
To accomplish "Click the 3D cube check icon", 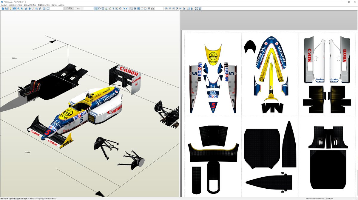I will (x=120, y=9).
